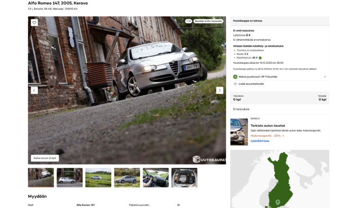Select fourth thumbnail of car on grass
This screenshot has height=208, width=356.
coord(127,177)
